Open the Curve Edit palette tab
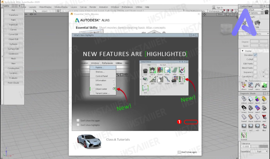Image resolution: width=270 pixels, height=159 pixels. (13, 34)
